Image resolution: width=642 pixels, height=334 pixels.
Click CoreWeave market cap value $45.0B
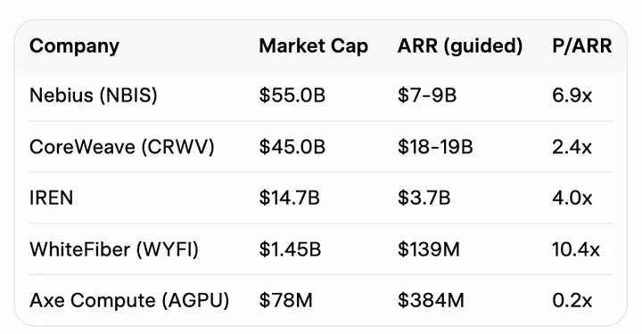292,147
